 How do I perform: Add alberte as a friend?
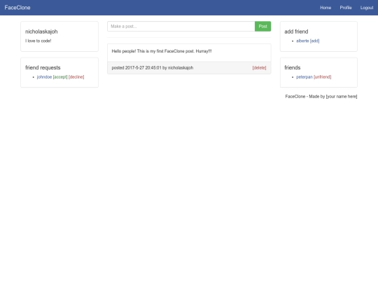(314, 41)
